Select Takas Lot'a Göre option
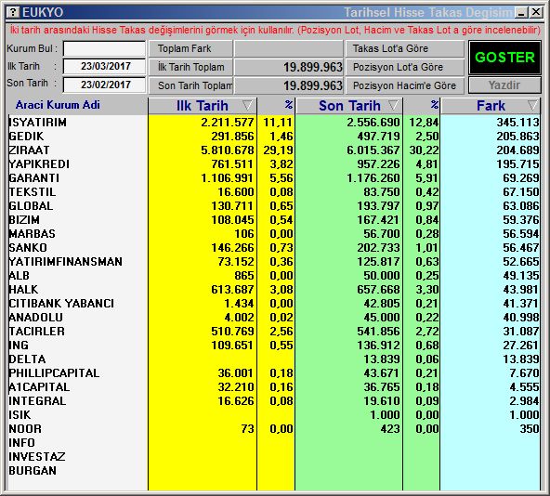 point(405,48)
